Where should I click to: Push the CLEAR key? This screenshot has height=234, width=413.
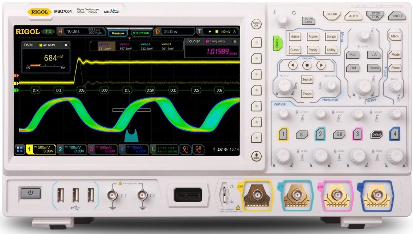click(332, 15)
